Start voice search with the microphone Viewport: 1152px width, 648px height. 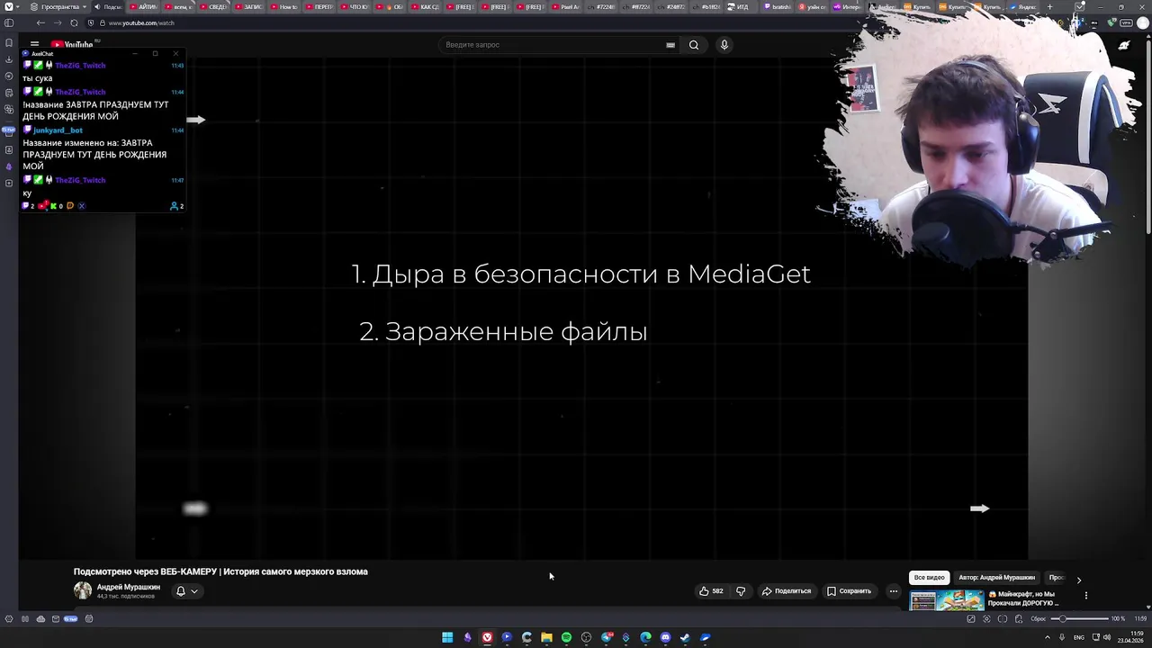tap(724, 44)
